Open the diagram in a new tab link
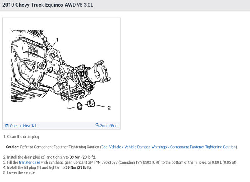The image size is (250, 182). tap(23, 126)
